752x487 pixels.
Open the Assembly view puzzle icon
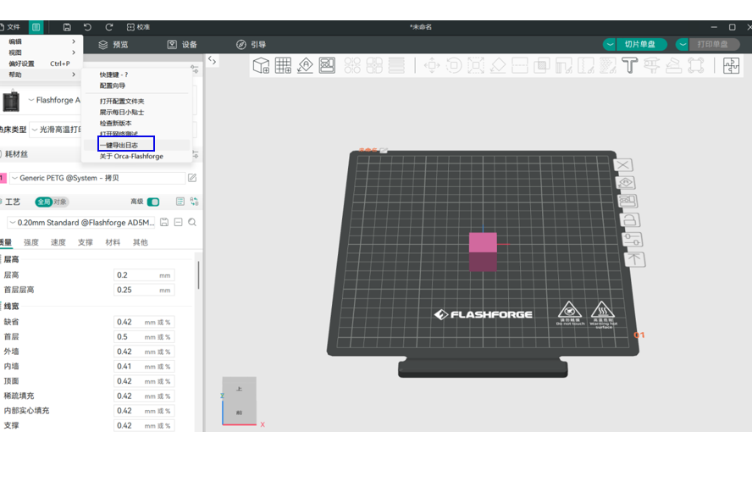tap(732, 65)
